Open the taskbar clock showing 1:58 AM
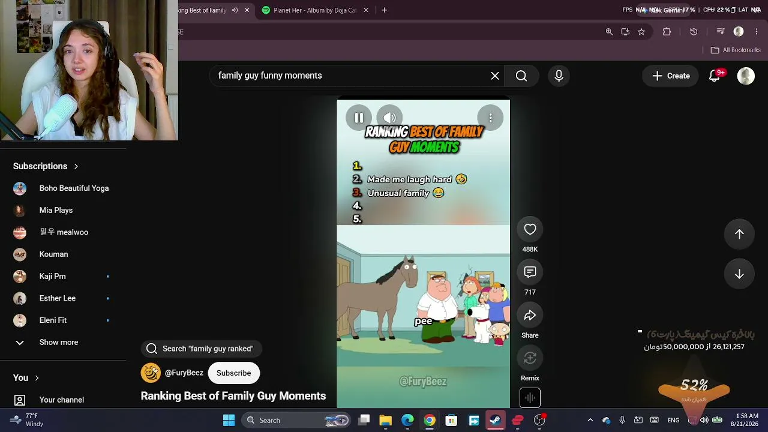 click(x=746, y=420)
